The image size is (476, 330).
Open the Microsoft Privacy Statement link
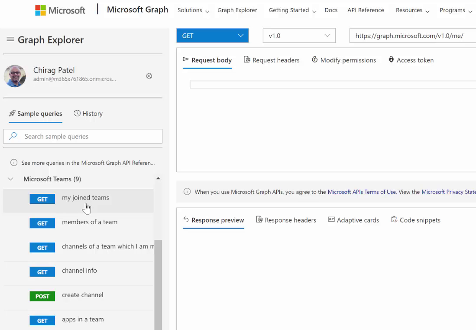click(449, 192)
